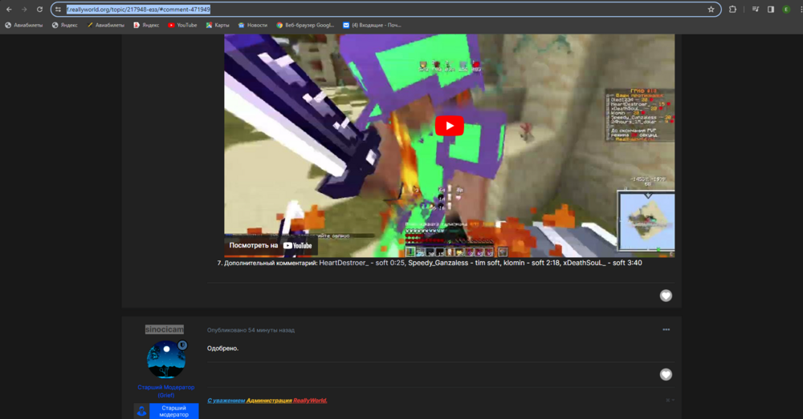This screenshot has width=803, height=419.
Task: Open the Chrome three-dot menu
Action: coord(800,9)
